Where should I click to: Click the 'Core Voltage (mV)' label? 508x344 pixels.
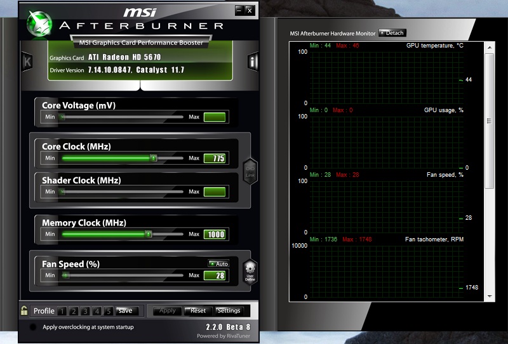79,105
